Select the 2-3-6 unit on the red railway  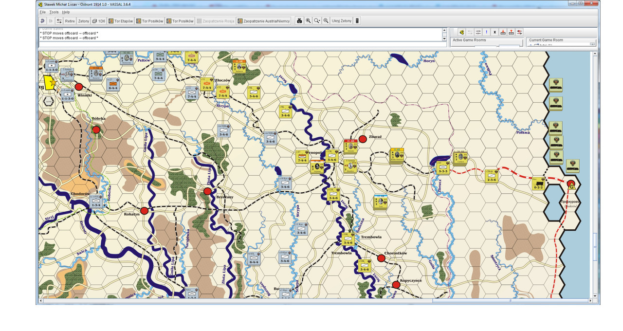click(492, 176)
